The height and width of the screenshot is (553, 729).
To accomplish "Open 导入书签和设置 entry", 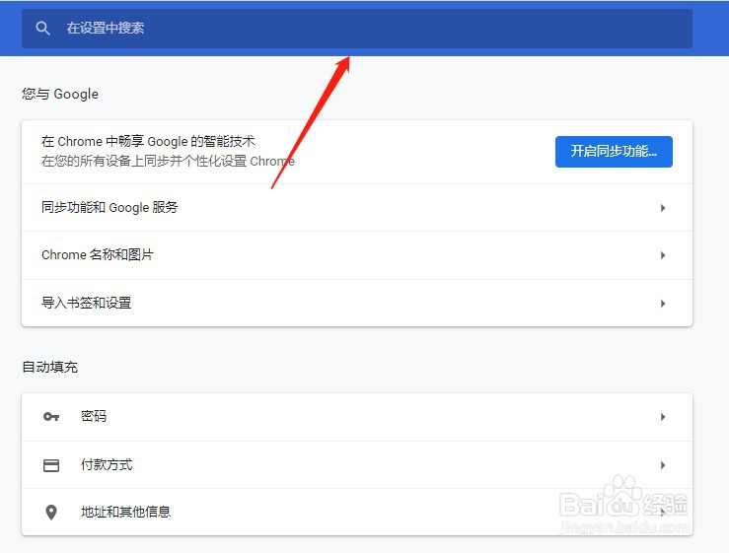I will 357,303.
